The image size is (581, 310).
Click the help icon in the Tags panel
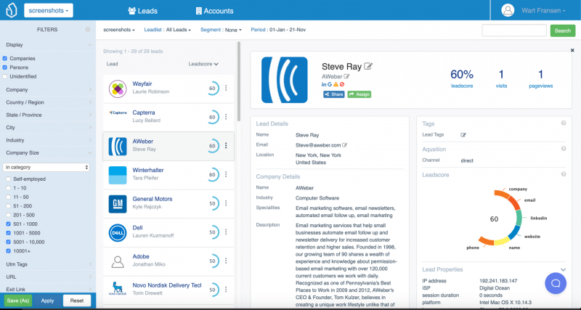click(564, 123)
